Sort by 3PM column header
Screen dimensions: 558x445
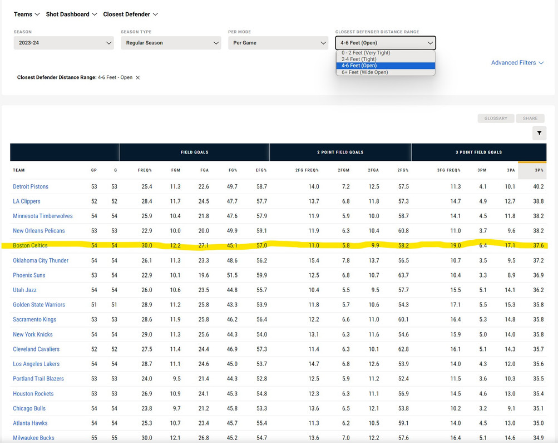tap(482, 170)
